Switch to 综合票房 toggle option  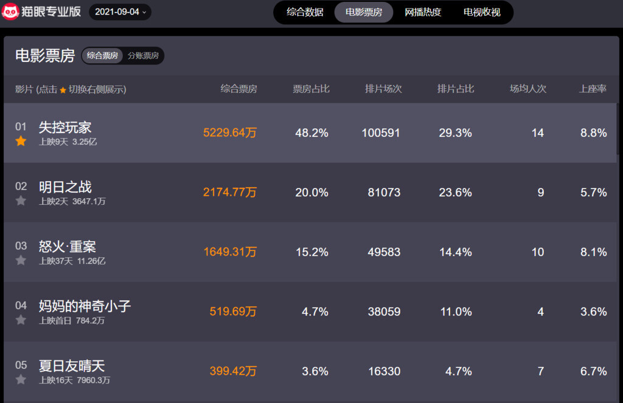[x=102, y=56]
